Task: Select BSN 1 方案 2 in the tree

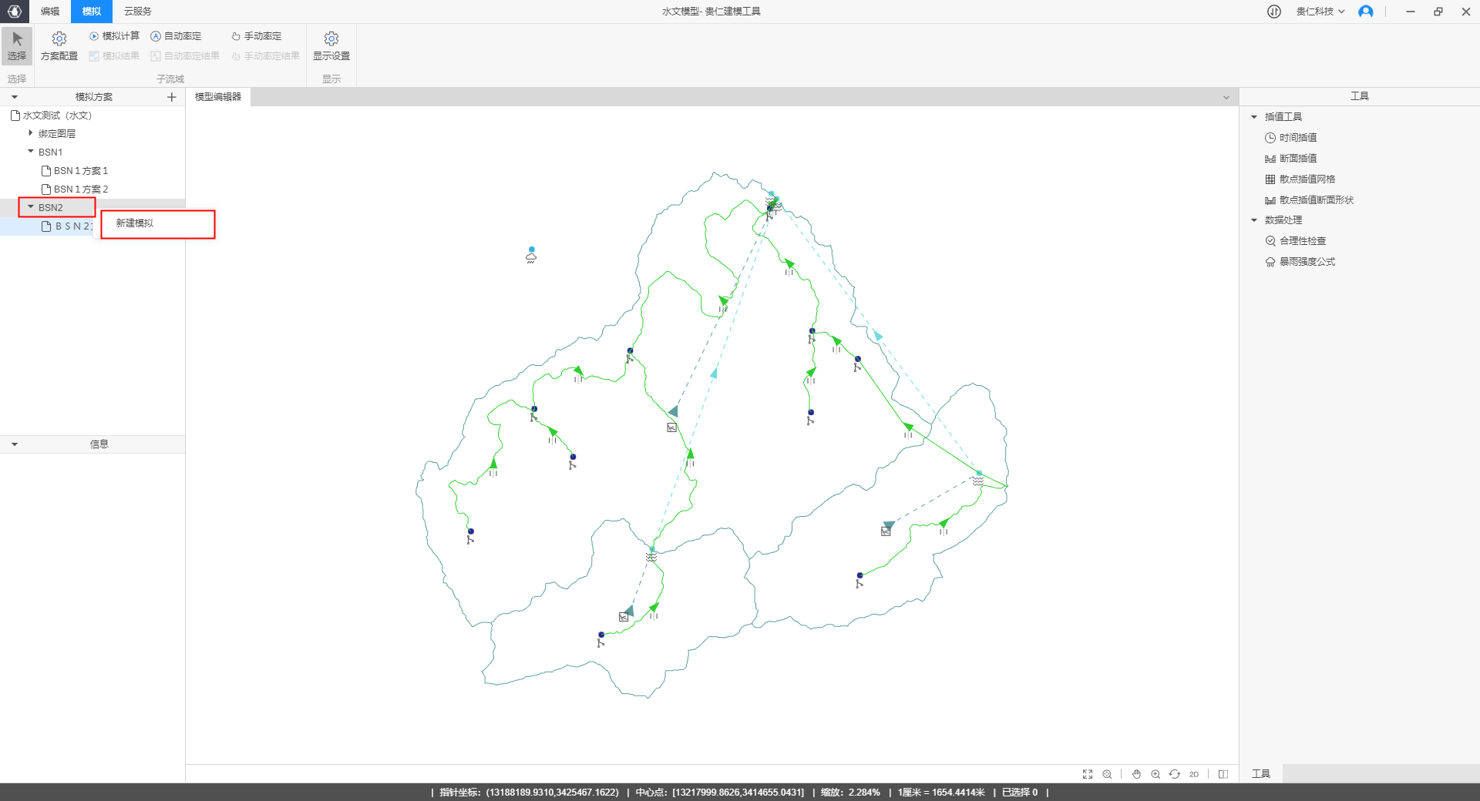Action: click(x=80, y=189)
